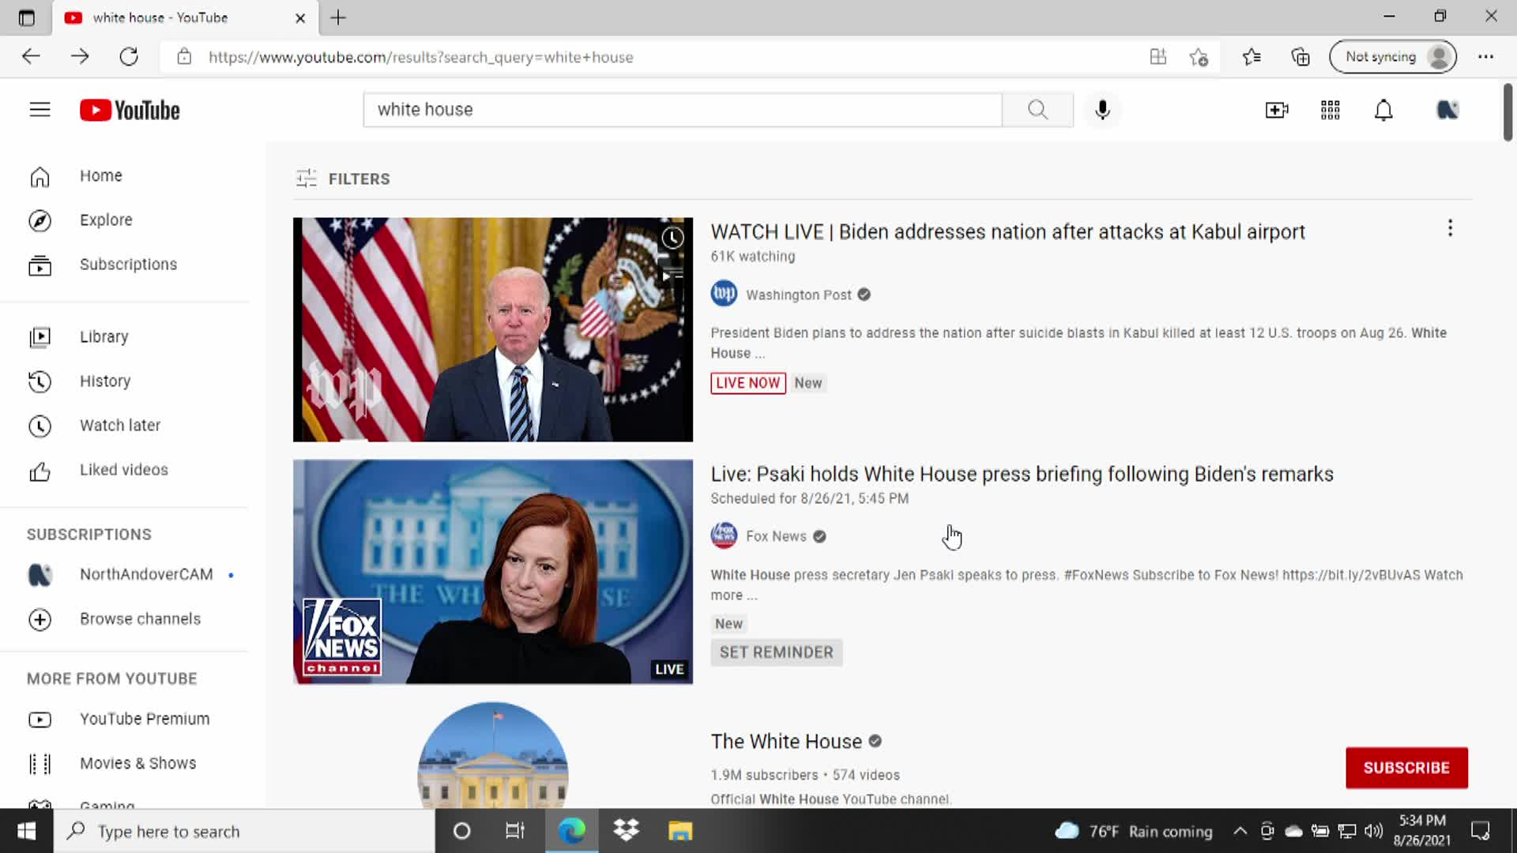Open weather widget 76°F Rain coming
1517x853 pixels.
pos(1133,831)
